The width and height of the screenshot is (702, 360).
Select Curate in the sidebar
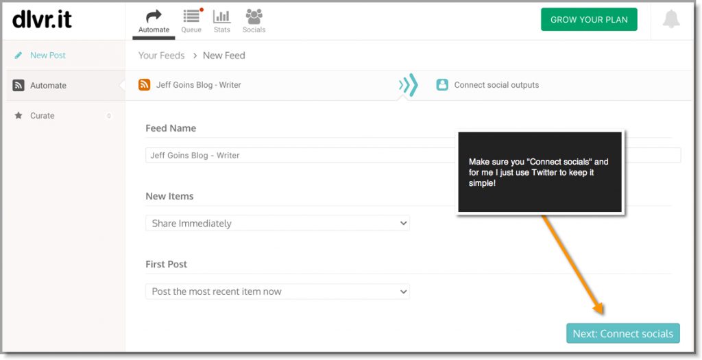[x=42, y=115]
